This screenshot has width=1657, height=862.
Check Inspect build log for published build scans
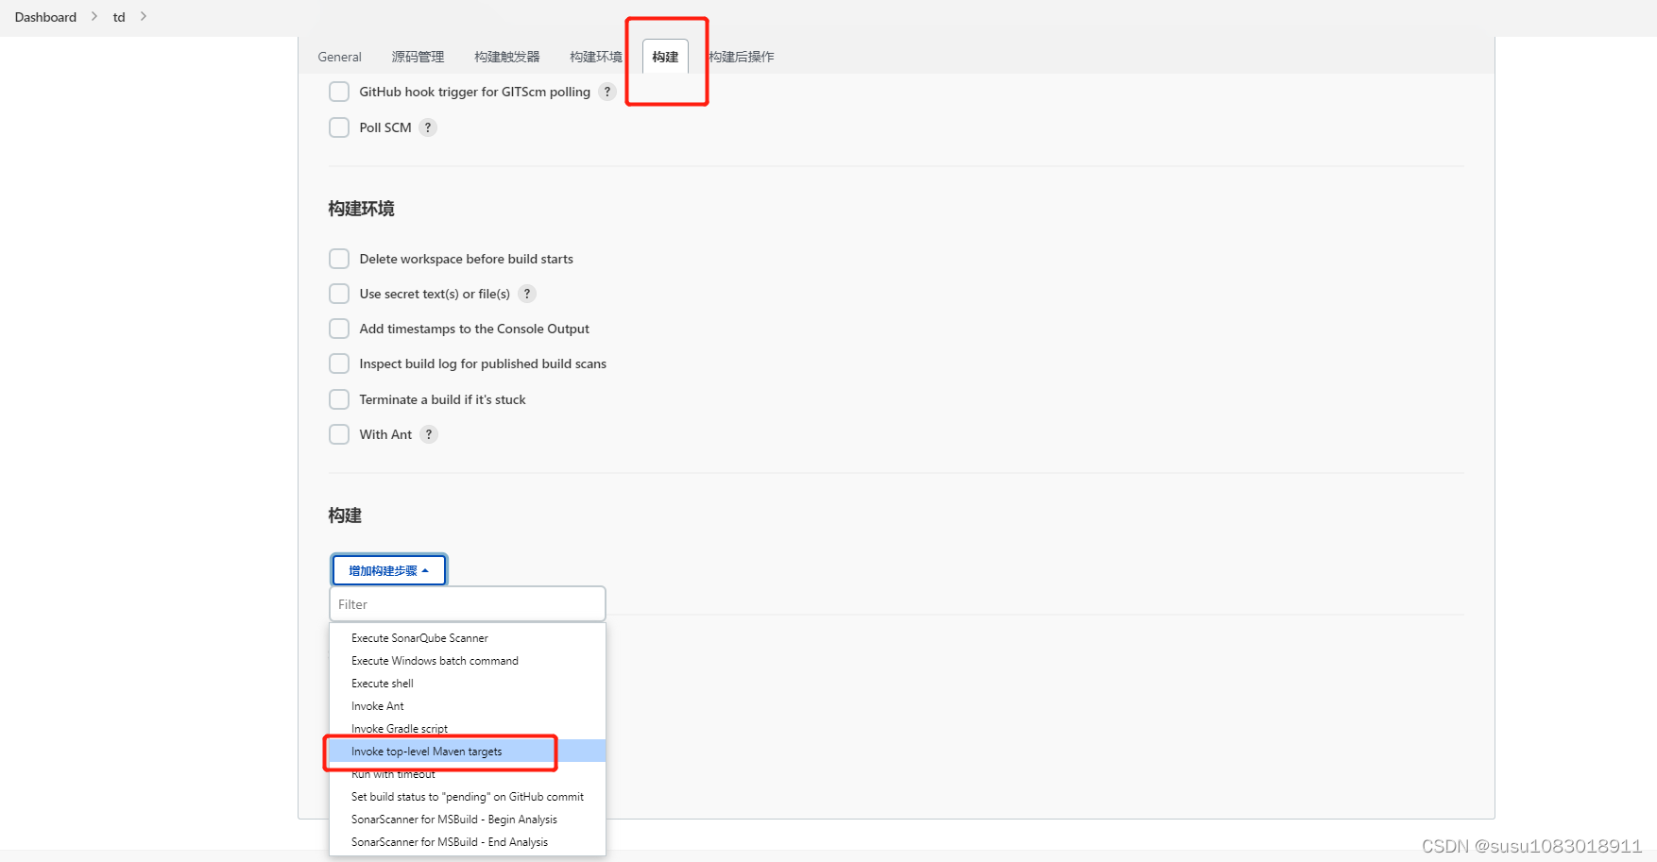coord(339,363)
